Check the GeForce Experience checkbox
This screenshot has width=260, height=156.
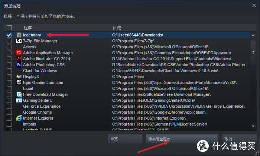coord(9,106)
